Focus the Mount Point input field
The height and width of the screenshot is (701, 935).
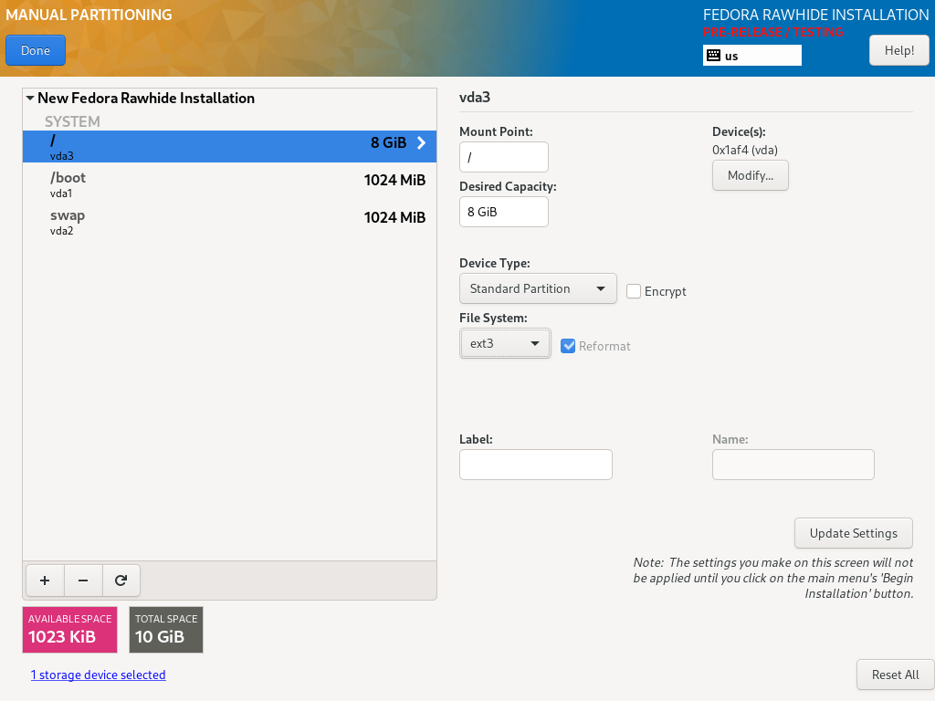504,157
